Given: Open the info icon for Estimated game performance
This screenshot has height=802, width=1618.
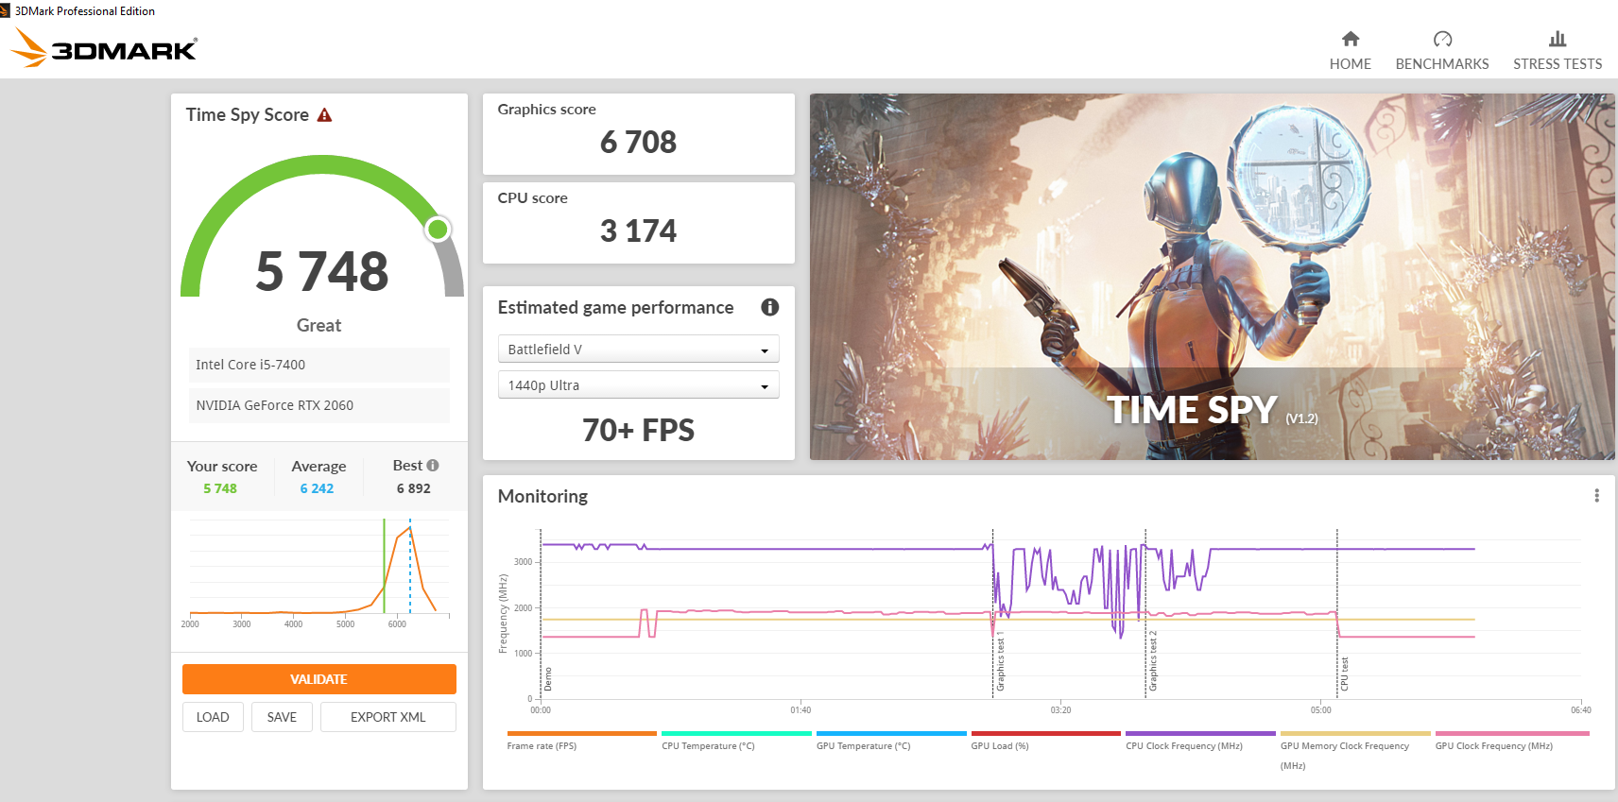Looking at the screenshot, I should click(770, 307).
